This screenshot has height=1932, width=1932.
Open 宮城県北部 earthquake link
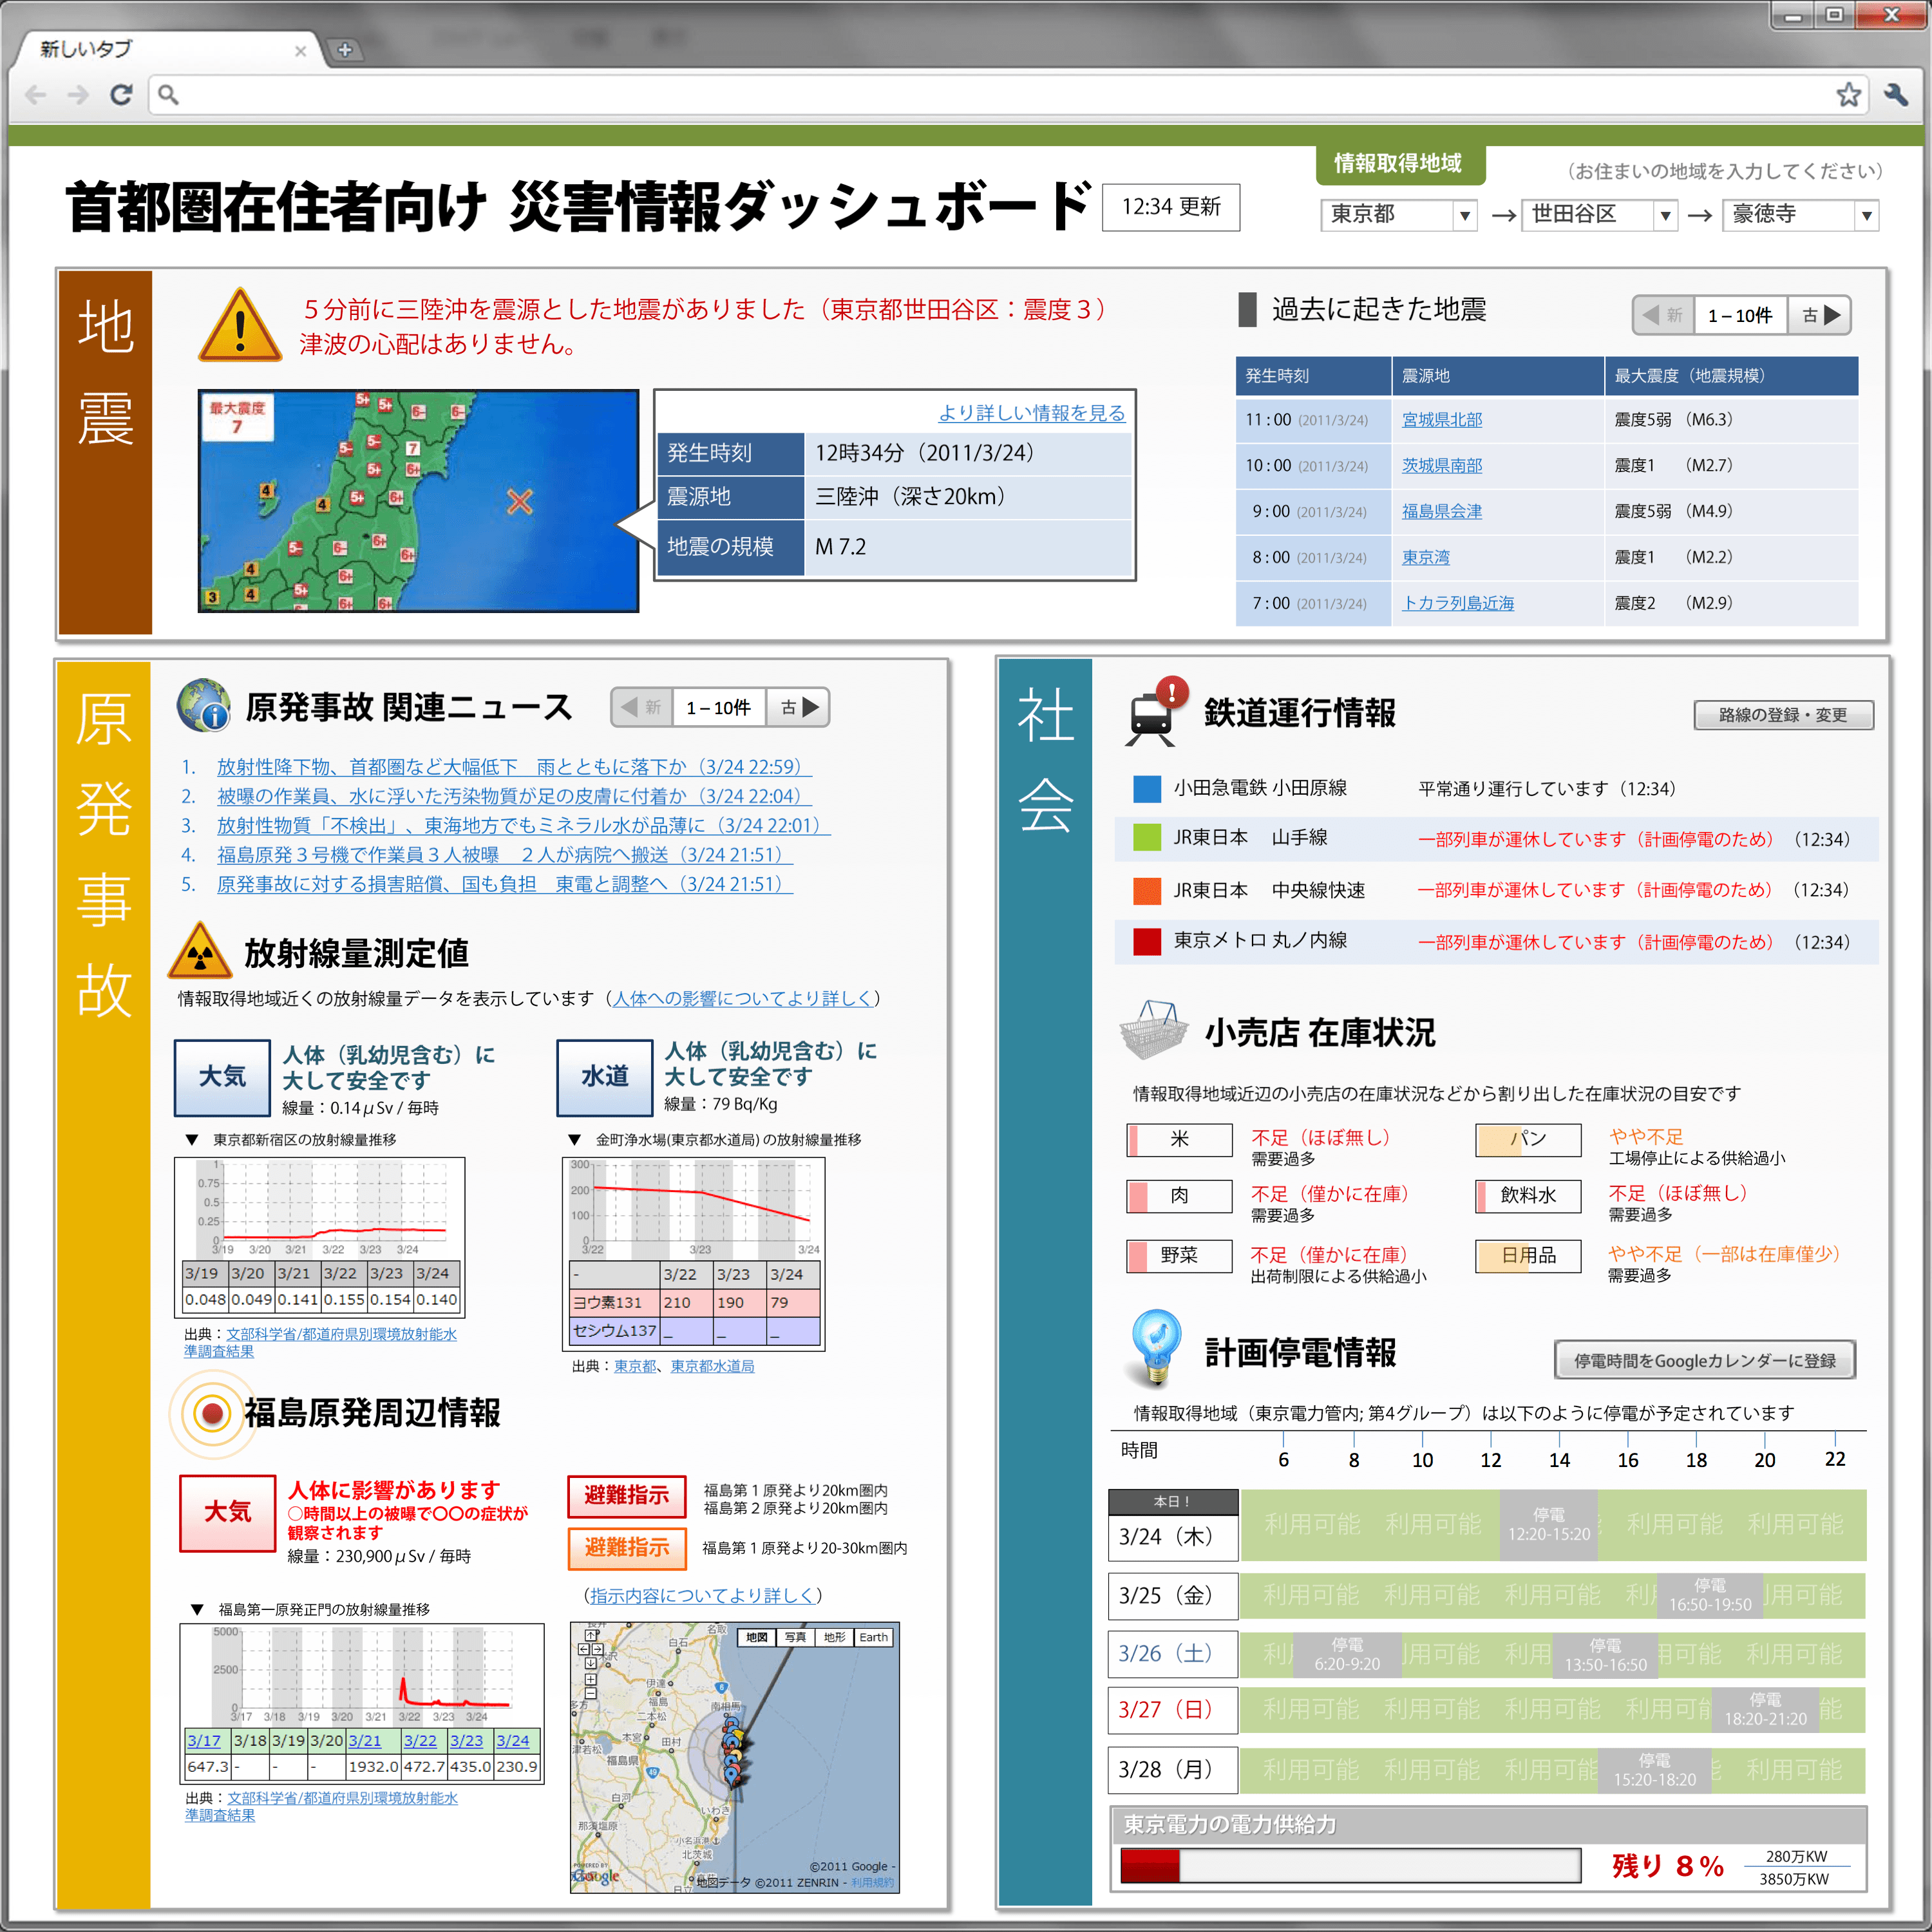[x=1442, y=420]
